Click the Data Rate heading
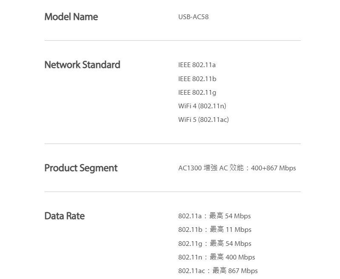 tap(65, 216)
